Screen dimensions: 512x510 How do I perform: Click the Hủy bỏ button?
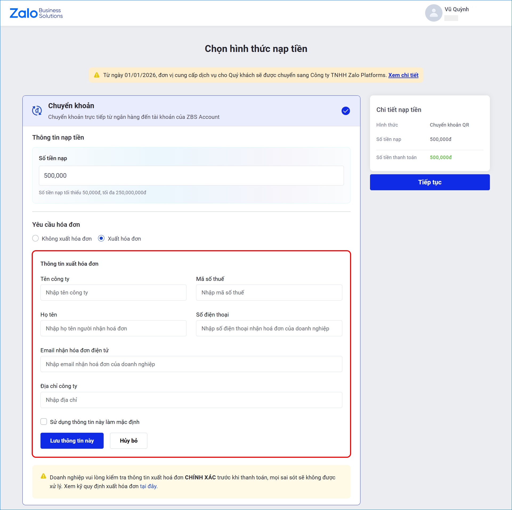click(128, 441)
